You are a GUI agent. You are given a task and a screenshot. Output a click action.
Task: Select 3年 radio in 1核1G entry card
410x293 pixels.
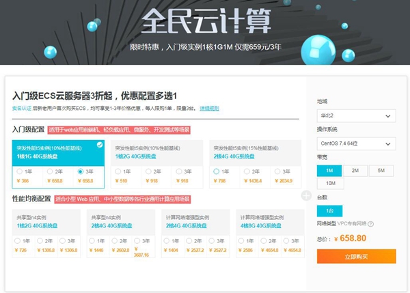point(81,171)
